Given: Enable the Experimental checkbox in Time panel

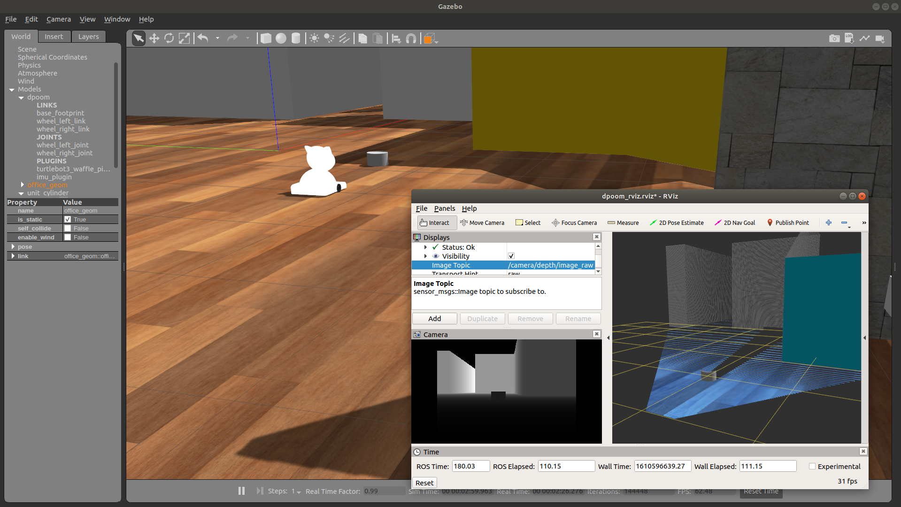Looking at the screenshot, I should click(x=812, y=467).
